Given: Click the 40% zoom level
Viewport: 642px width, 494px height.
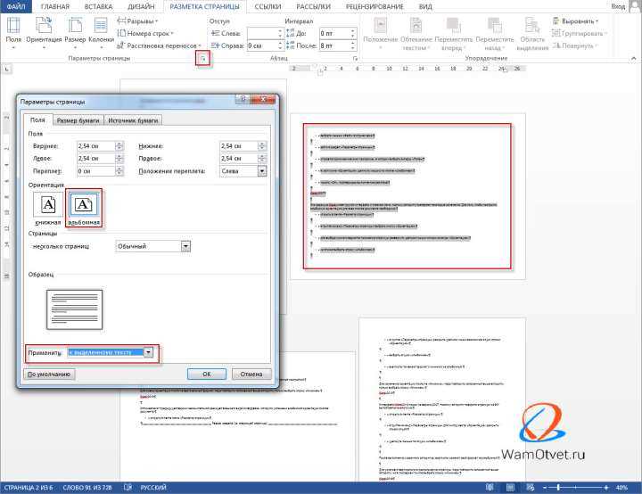Looking at the screenshot, I should 622,488.
